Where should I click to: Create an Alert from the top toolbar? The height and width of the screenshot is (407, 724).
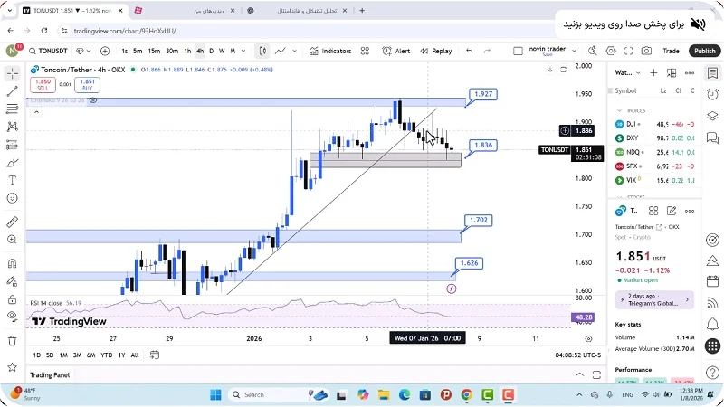click(x=397, y=52)
